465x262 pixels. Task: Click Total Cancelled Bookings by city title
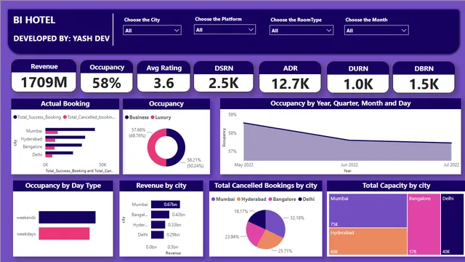(266, 186)
